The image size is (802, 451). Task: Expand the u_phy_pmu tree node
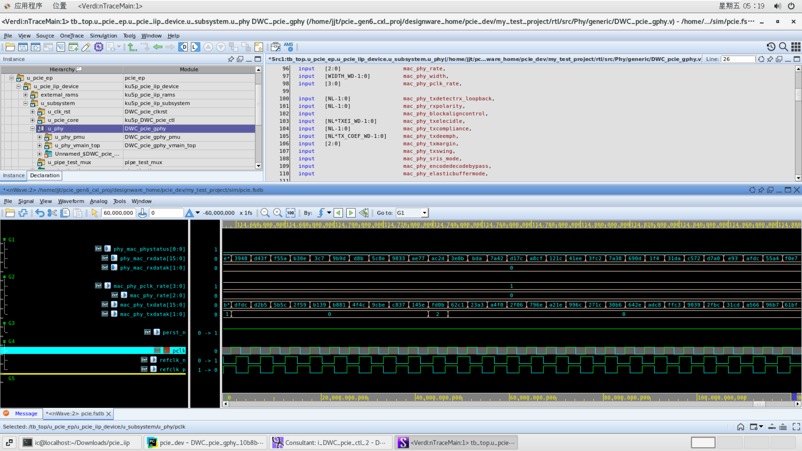[x=40, y=137]
